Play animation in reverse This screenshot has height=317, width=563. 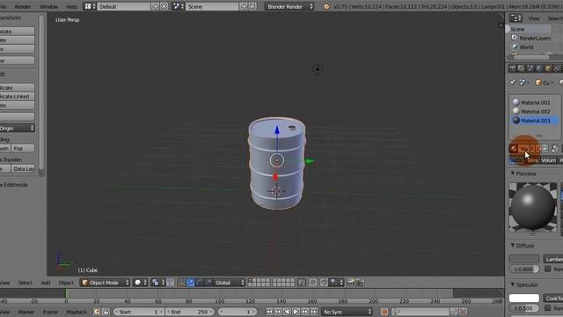coord(287,312)
